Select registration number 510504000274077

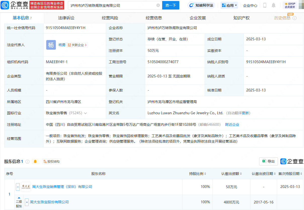pyautogui.click(x=163, y=62)
